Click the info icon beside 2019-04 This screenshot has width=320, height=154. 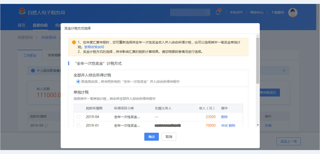(46, 126)
